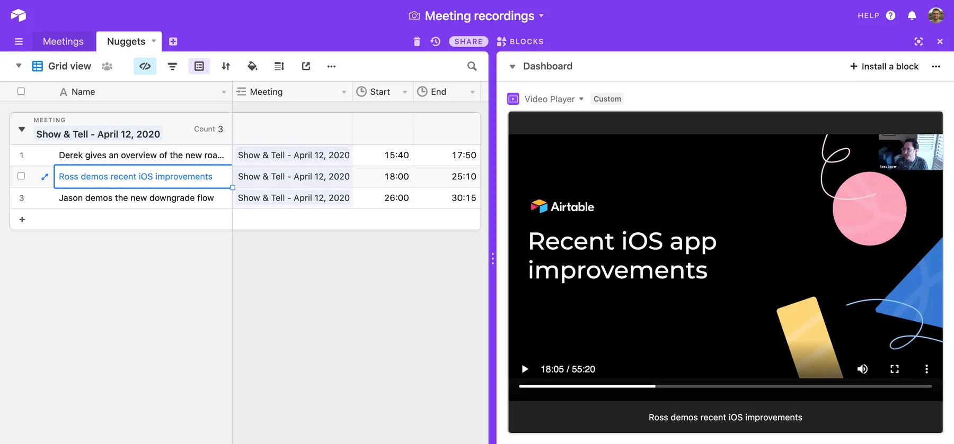Open the row color paint bucket
The width and height of the screenshot is (954, 444).
coord(252,66)
